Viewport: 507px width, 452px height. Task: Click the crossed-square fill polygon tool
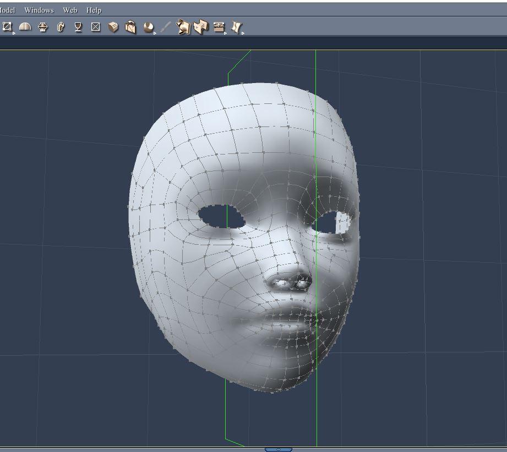(x=95, y=27)
